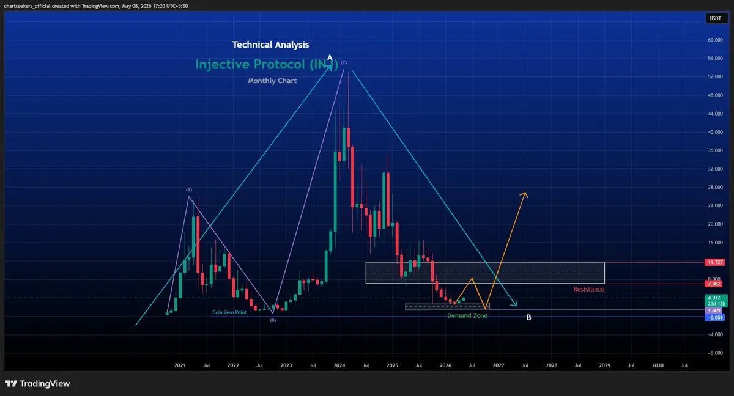Select the Injective Protocol (INJ) heading
Viewport: 734px width, 396px height.
pyautogui.click(x=267, y=64)
